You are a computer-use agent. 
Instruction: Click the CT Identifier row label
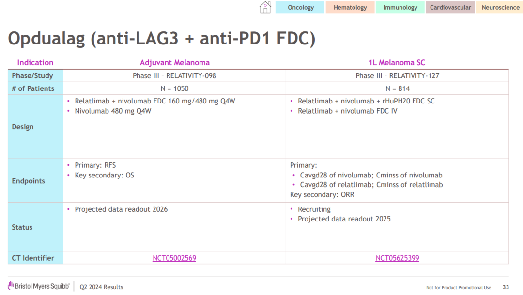33,258
